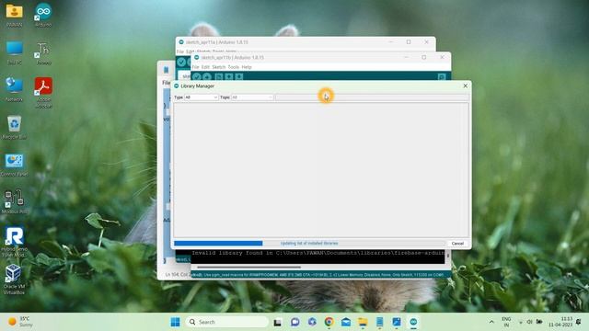Image resolution: width=589 pixels, height=331 pixels.
Task: Click Verify icon in sketch_apr11a window
Action: 181,62
